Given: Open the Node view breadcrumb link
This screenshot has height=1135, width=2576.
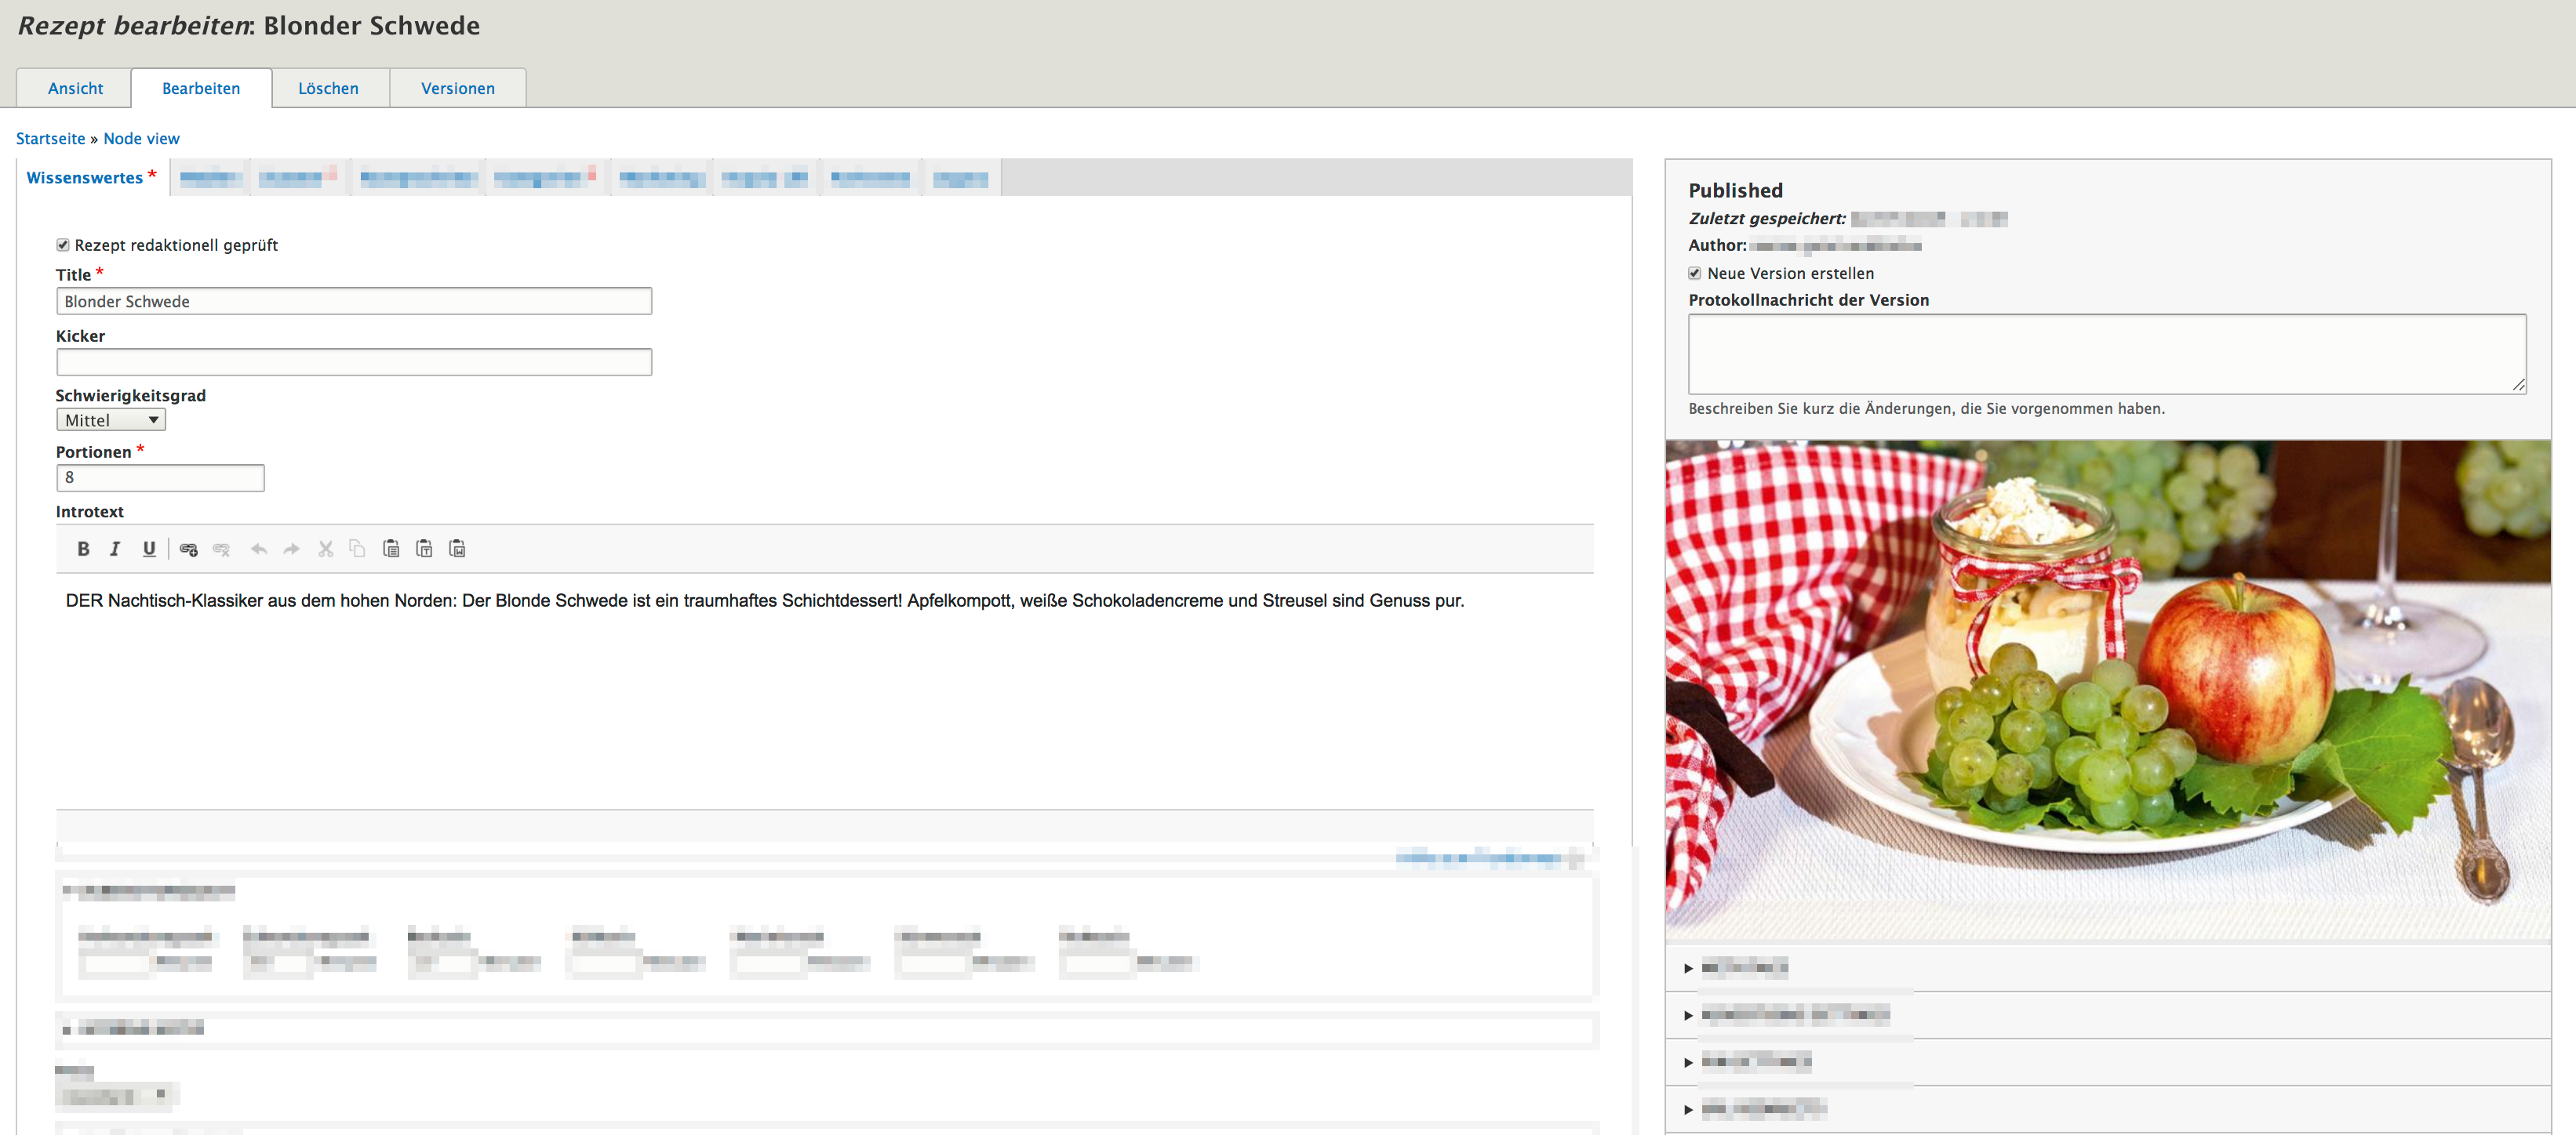Looking at the screenshot, I should tap(141, 139).
